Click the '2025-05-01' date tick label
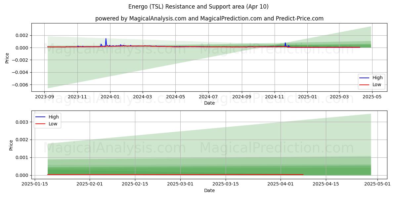This screenshot has width=397, height=198. (377, 184)
